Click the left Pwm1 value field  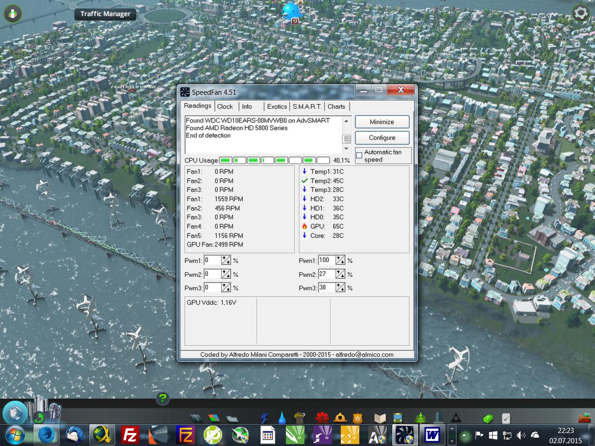(213, 260)
